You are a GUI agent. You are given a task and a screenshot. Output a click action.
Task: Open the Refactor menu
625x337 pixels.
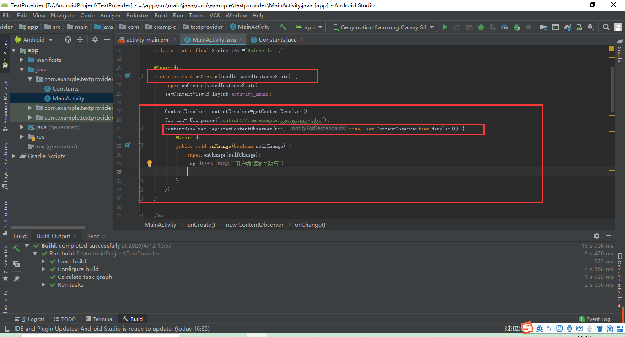(137, 15)
